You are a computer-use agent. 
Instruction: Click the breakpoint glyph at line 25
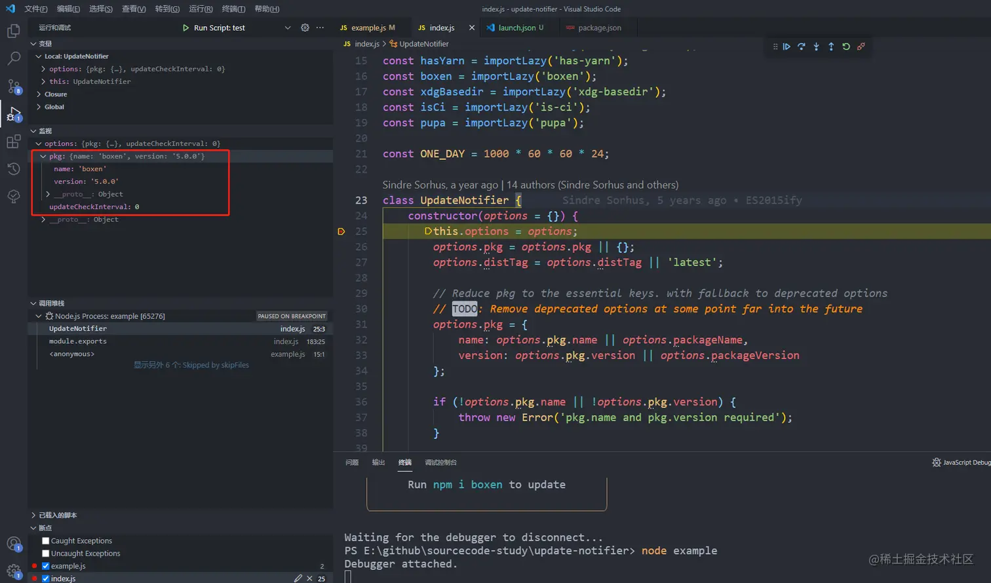point(341,231)
